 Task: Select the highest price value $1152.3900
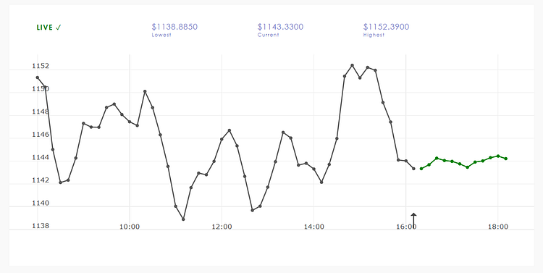(386, 27)
